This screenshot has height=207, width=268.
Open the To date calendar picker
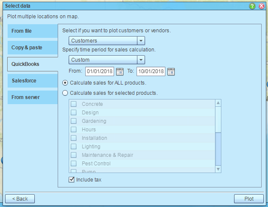tap(171, 71)
